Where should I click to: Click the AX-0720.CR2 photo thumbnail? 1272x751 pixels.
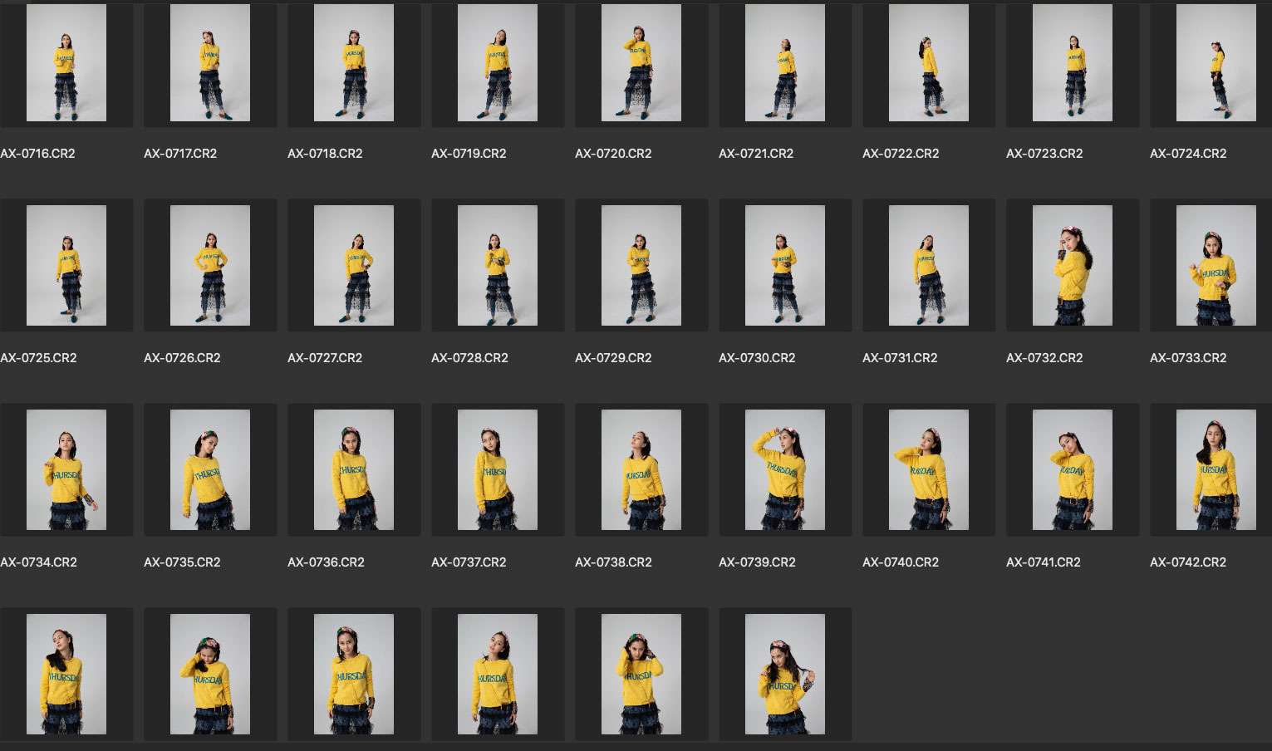pos(641,63)
